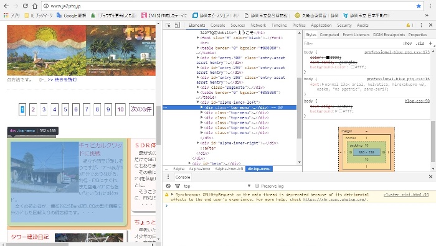Expand div id entry-300 node
This screenshot has height=246, width=436.
(197, 58)
